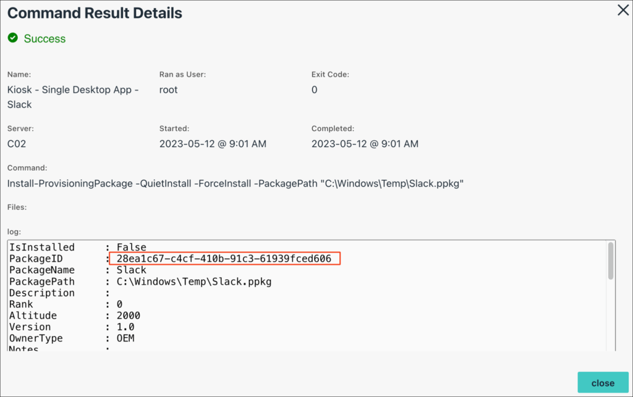Image resolution: width=633 pixels, height=397 pixels.
Task: Click the Install-ProvisioningPackage command text
Action: 236,183
